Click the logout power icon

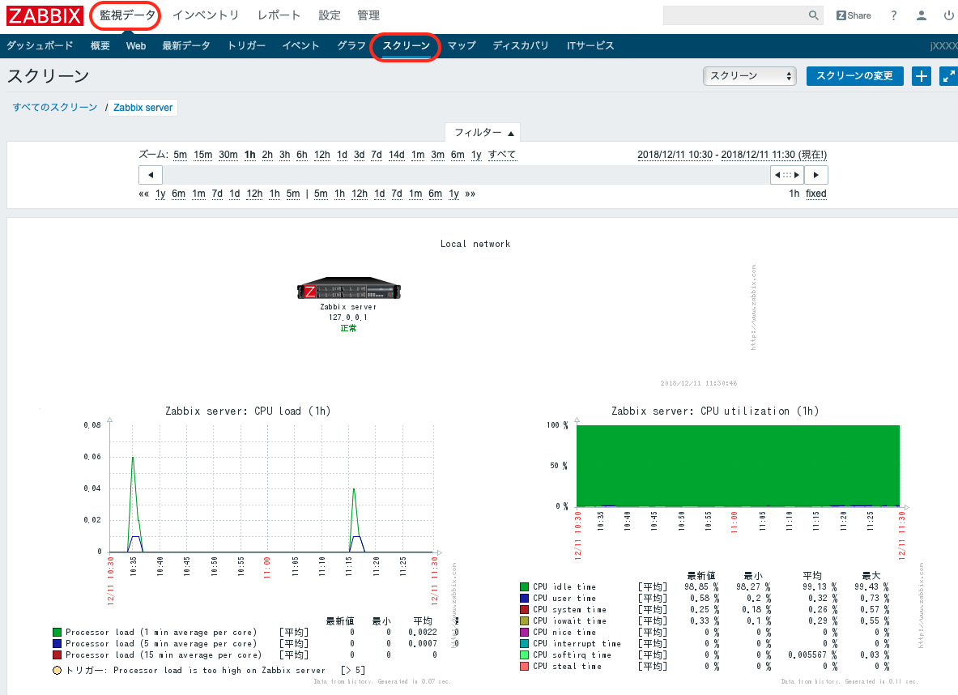[x=948, y=15]
